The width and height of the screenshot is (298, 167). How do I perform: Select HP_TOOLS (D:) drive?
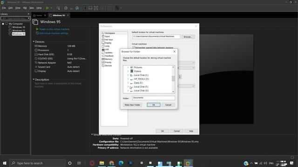coord(142,79)
